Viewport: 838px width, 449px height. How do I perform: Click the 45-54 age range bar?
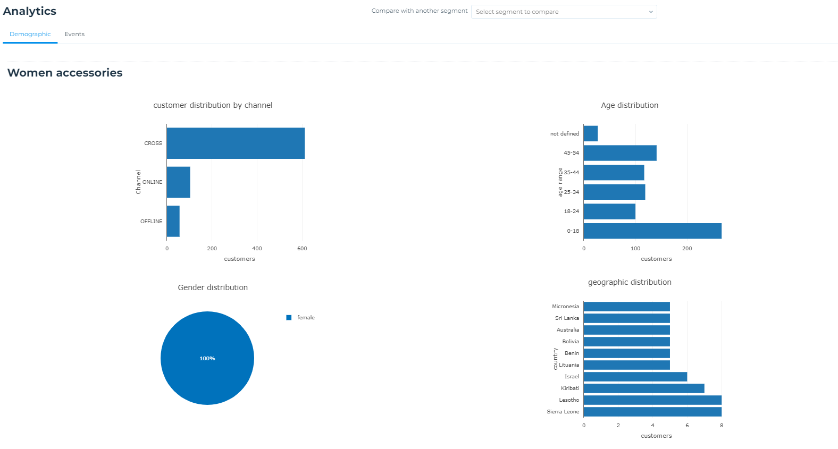[x=620, y=153]
